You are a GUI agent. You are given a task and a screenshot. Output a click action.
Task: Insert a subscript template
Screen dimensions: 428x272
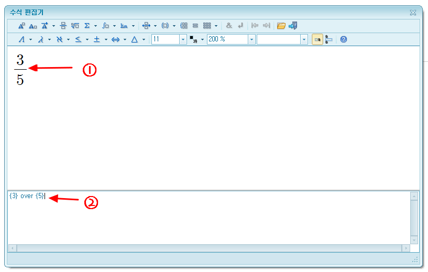point(33,26)
